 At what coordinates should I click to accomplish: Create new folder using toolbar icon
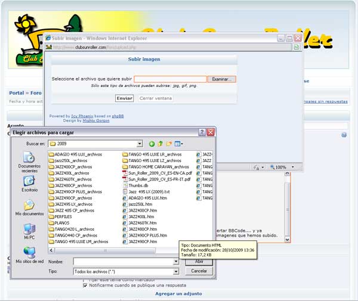coord(169,144)
